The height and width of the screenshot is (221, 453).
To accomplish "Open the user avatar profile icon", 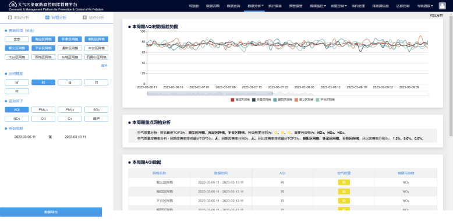I will [442, 6].
